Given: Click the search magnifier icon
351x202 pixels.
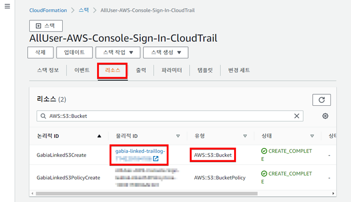Looking at the screenshot, I should click(43, 116).
